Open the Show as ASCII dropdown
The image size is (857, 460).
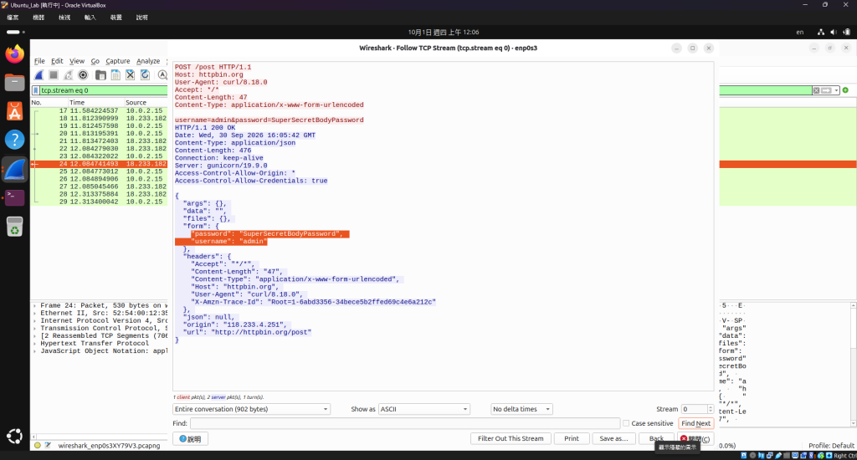point(423,409)
